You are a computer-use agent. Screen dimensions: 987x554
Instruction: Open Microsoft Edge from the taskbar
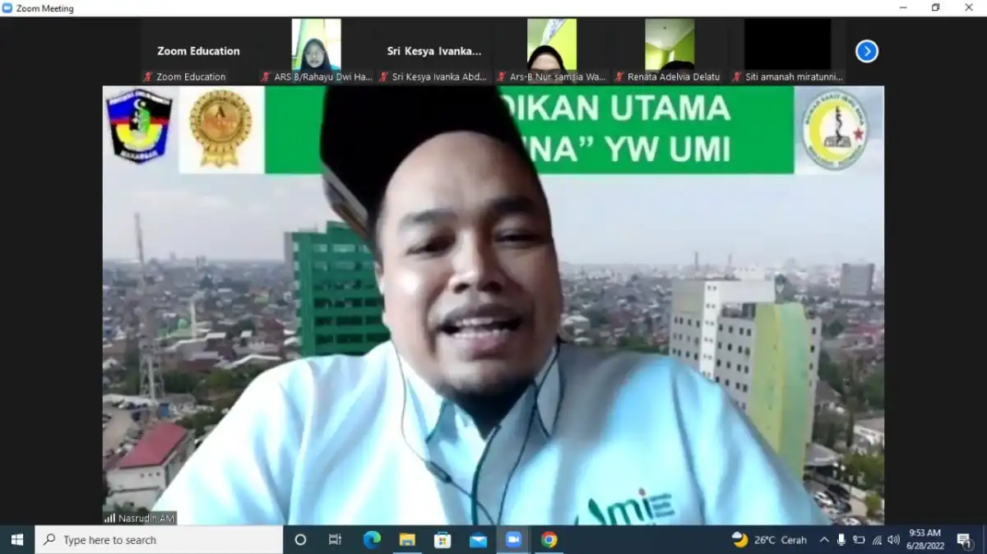(x=372, y=540)
